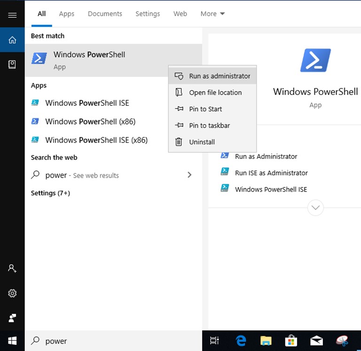The width and height of the screenshot is (361, 351).
Task: Click the large PowerShell icon in preview pane
Action: 315,60
